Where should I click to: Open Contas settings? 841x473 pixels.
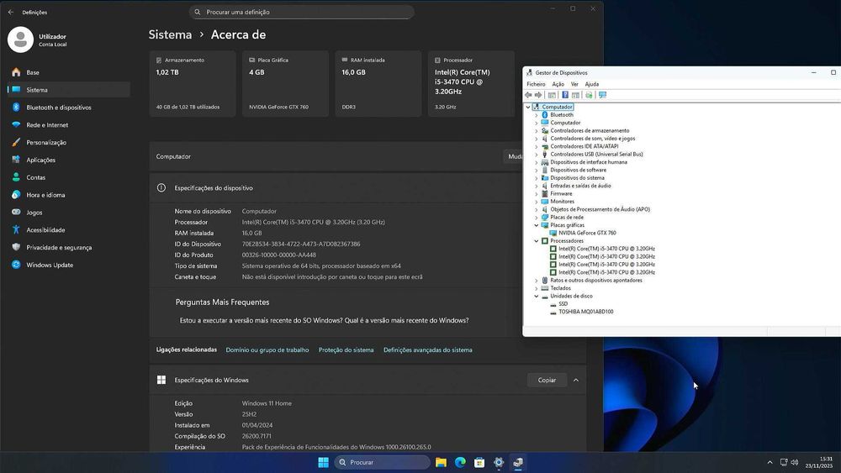coord(69,177)
